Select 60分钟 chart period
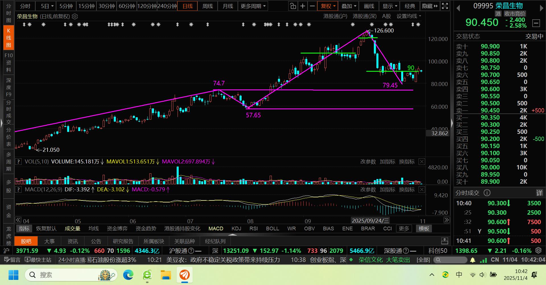Screen dimensions: 546x285 click(127, 6)
